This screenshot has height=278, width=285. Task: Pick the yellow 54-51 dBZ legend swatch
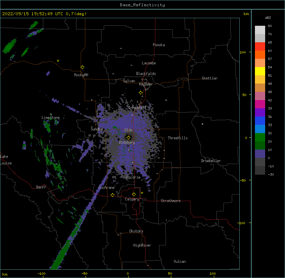[260, 71]
